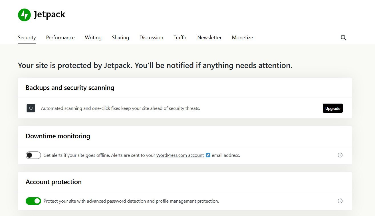Viewport: 375px width, 216px height.
Task: Go to the Sharing tab
Action: pos(120,38)
